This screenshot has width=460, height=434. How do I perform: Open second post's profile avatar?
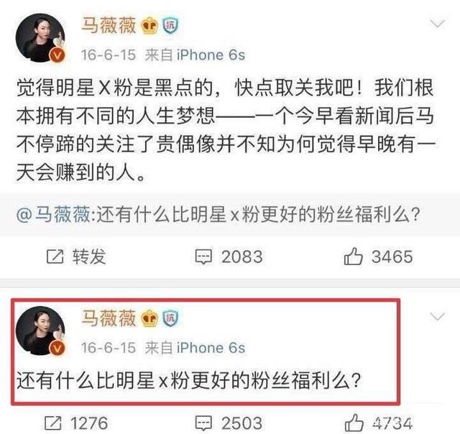40,331
